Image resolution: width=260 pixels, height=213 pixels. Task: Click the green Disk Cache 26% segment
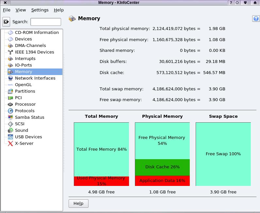click(162, 167)
